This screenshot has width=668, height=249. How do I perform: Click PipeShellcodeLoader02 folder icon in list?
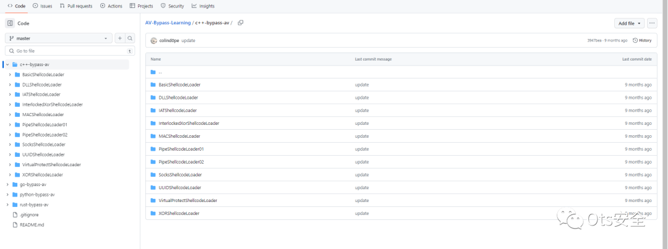(153, 162)
